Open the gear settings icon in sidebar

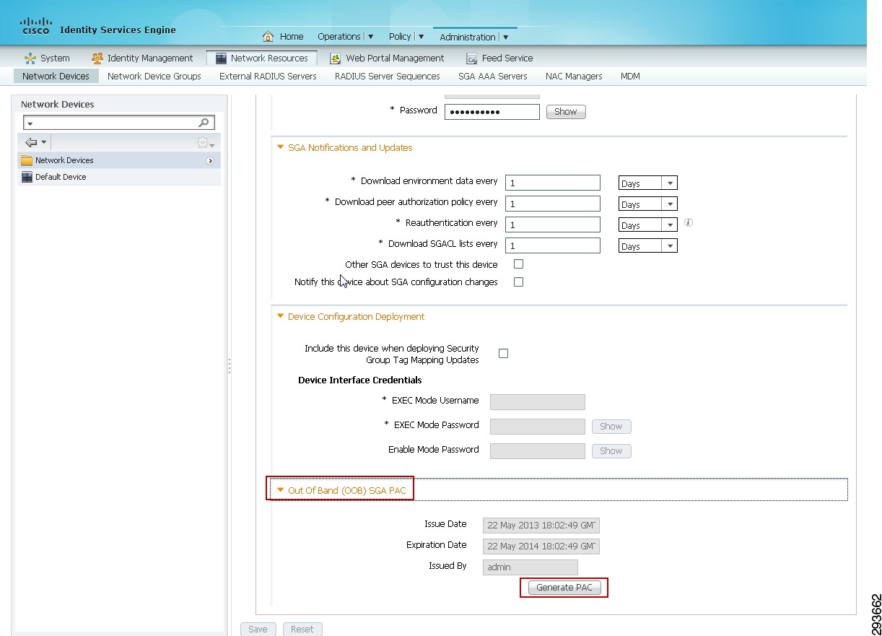tap(206, 143)
